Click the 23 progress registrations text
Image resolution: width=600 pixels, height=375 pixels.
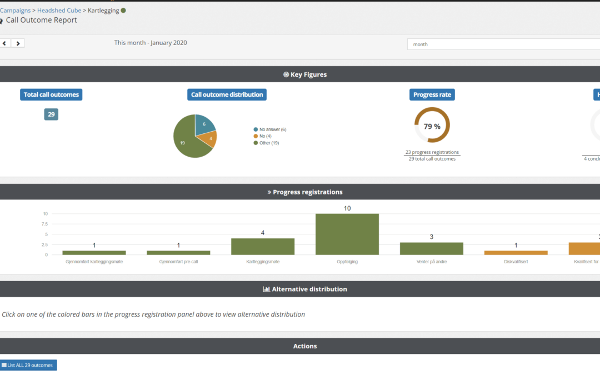432,152
